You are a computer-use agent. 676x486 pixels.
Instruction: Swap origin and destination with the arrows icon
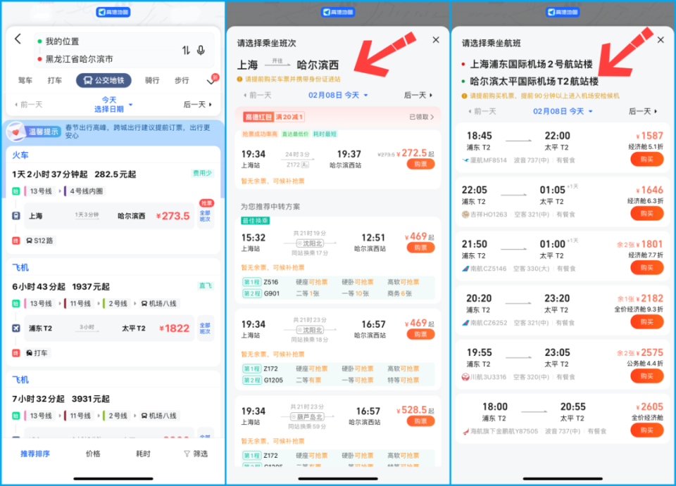pyautogui.click(x=186, y=51)
